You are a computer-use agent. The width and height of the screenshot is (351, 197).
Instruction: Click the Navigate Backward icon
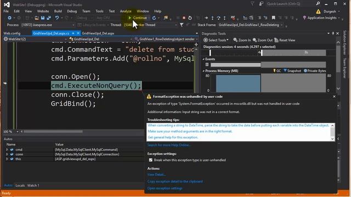point(9,18)
